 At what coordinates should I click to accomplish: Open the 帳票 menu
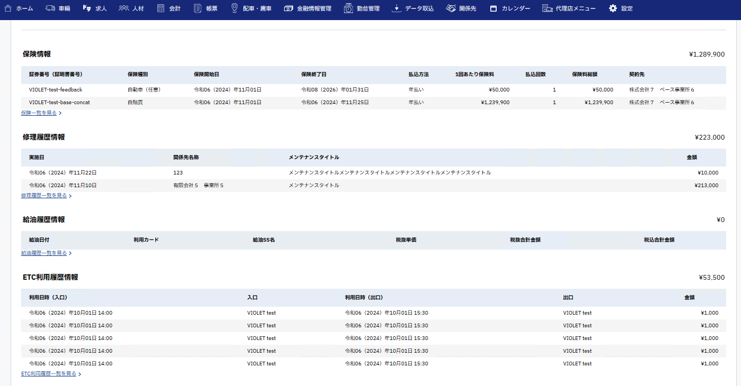[x=206, y=8]
